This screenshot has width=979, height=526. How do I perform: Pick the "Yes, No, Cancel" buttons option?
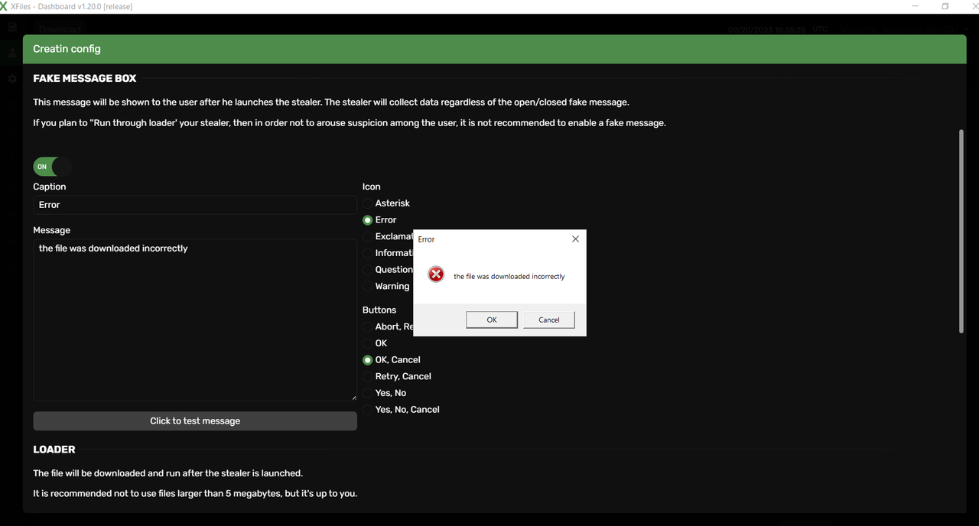point(368,410)
